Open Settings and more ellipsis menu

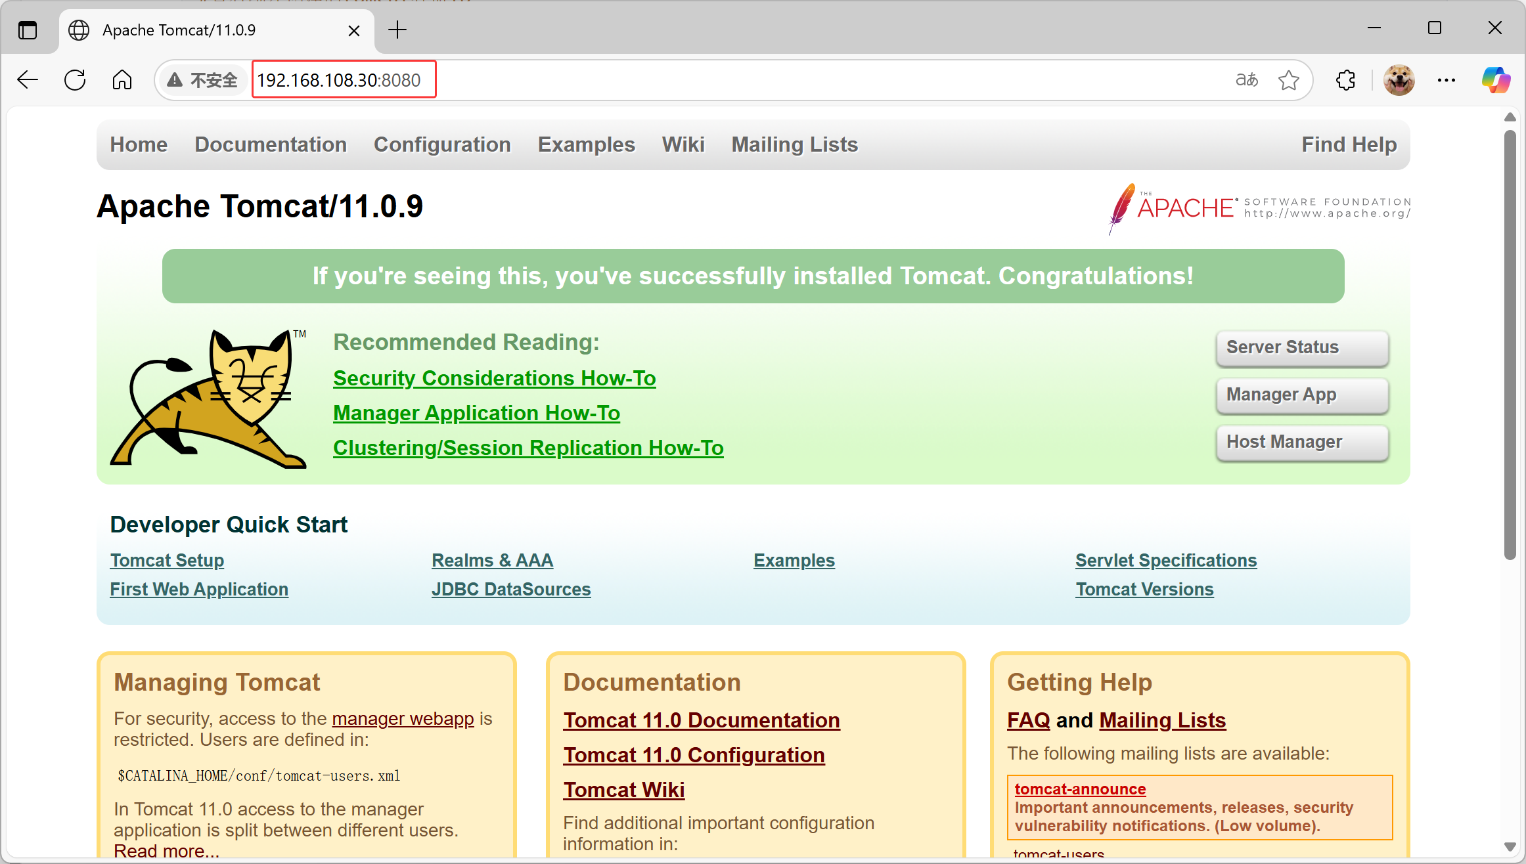(x=1446, y=80)
